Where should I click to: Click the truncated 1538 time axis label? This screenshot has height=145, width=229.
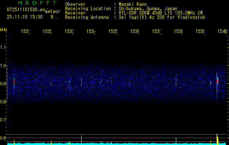point(178,31)
